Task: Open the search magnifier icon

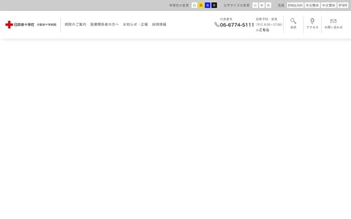Action: (293, 21)
